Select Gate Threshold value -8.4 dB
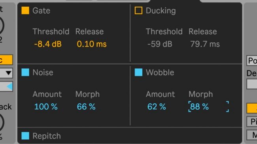Screen dimensions: 257x144 tap(48, 44)
